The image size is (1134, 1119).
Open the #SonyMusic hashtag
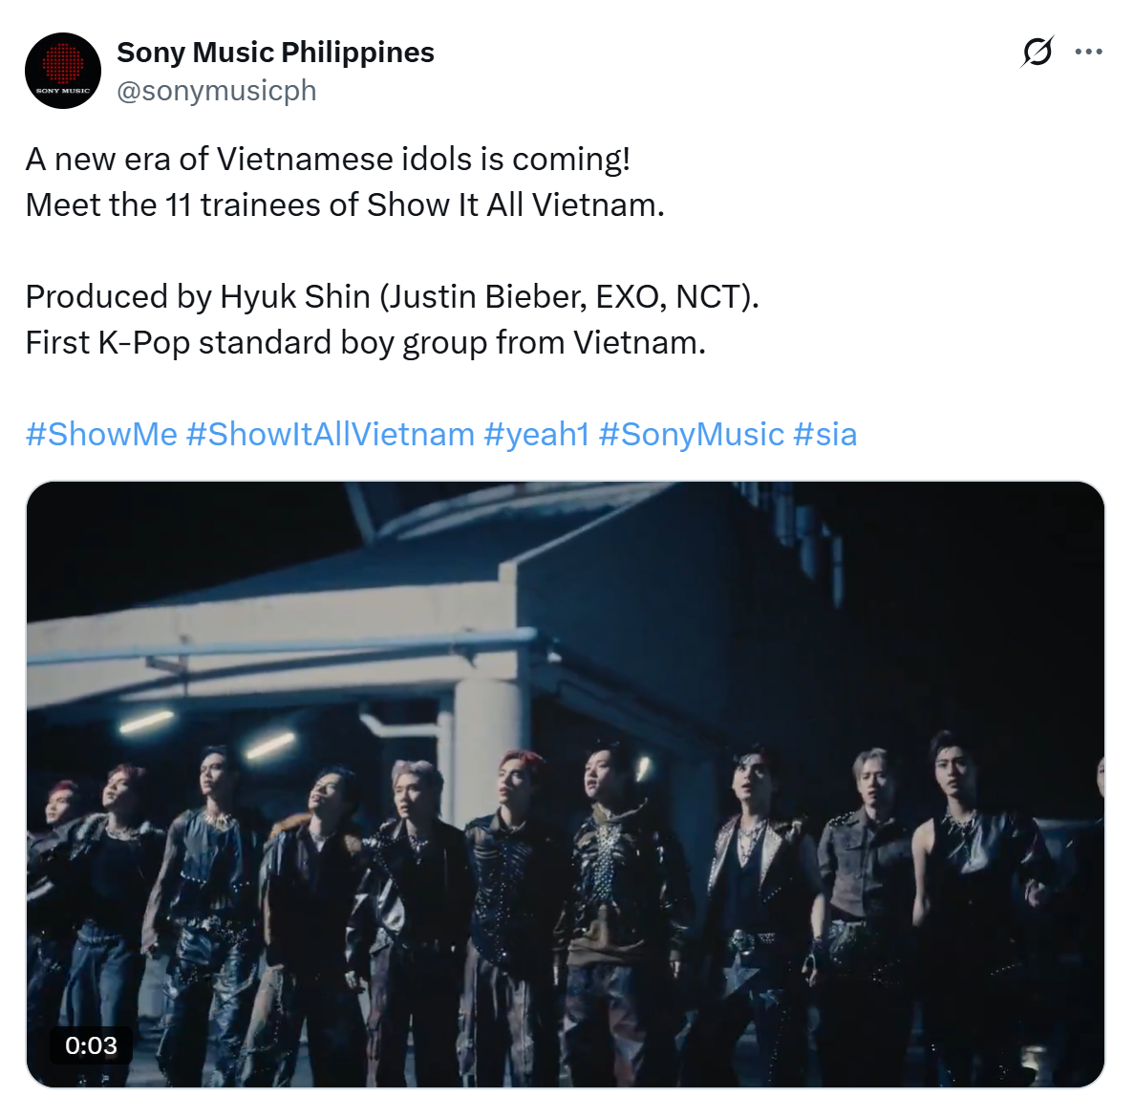tap(692, 434)
